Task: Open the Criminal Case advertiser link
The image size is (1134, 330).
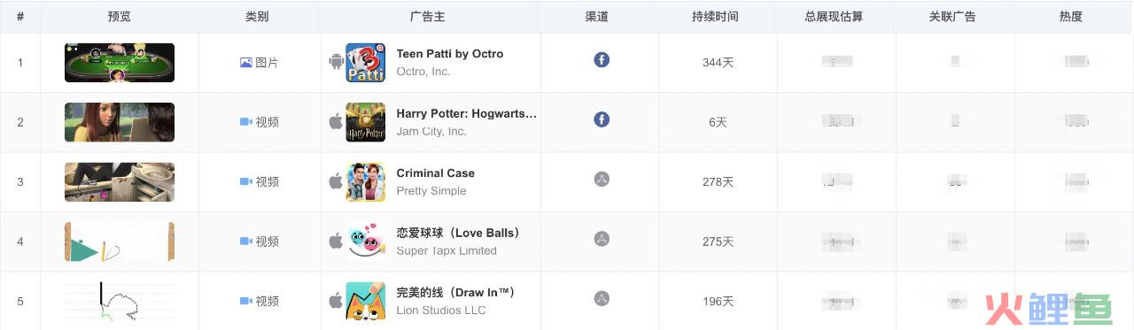Action: click(436, 173)
